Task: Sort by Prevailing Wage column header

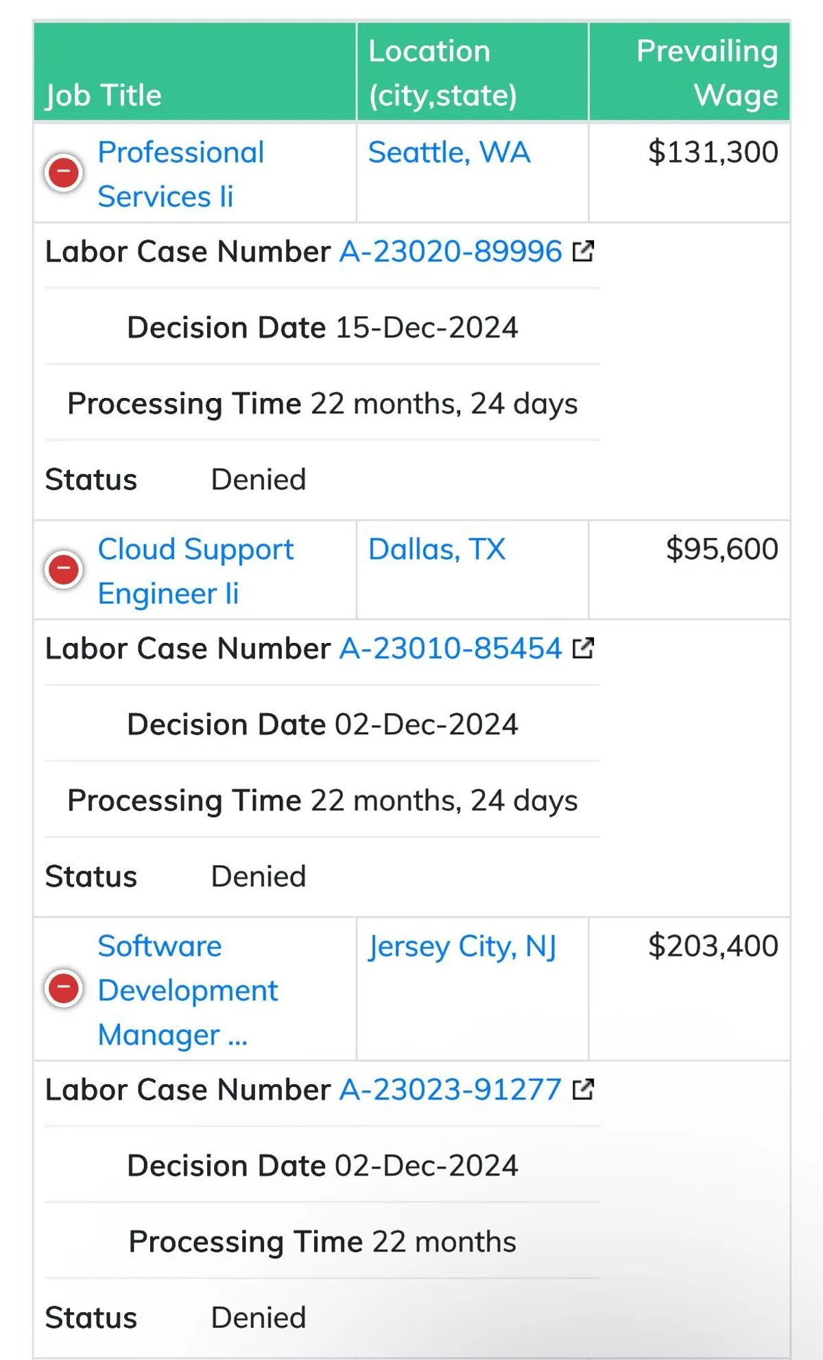Action: 706,73
